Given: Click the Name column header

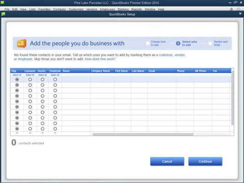Looking at the screenshot, I should pos(76,71).
